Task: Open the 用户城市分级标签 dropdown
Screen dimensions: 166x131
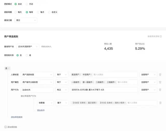Action: coord(37,82)
